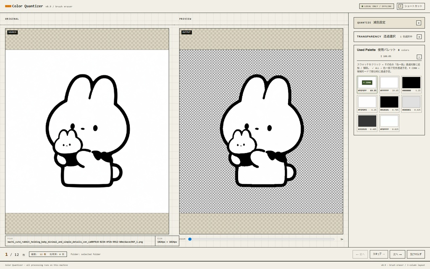Select the #FFFFFF palette swatch
This screenshot has width=430, height=269.
click(389, 82)
